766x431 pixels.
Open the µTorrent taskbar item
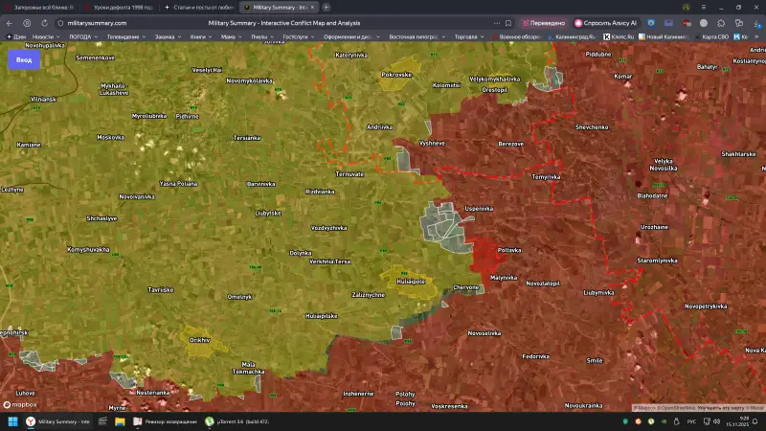click(237, 421)
